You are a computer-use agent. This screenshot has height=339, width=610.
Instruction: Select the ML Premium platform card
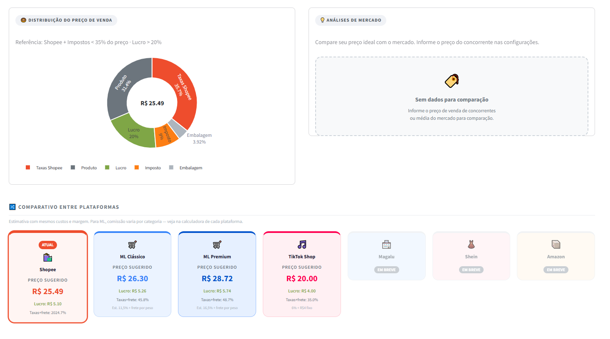coord(217,274)
